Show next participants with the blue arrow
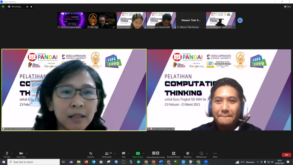This screenshot has height=165, width=293. [240, 20]
